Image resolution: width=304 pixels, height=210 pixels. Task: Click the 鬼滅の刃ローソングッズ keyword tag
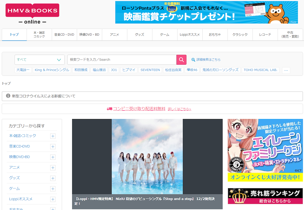click(220, 70)
